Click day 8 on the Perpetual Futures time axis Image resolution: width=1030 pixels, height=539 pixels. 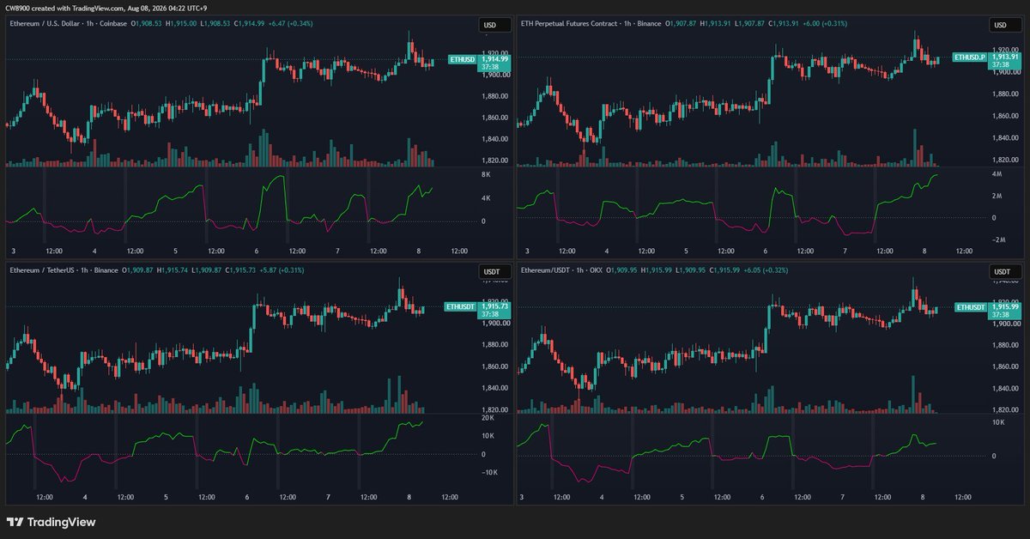(x=924, y=251)
